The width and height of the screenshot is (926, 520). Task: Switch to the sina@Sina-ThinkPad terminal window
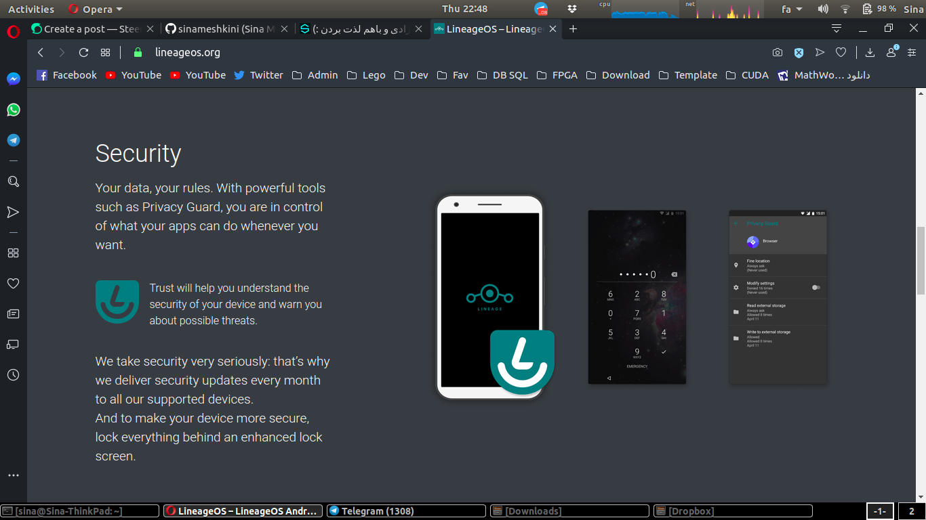[x=81, y=511]
